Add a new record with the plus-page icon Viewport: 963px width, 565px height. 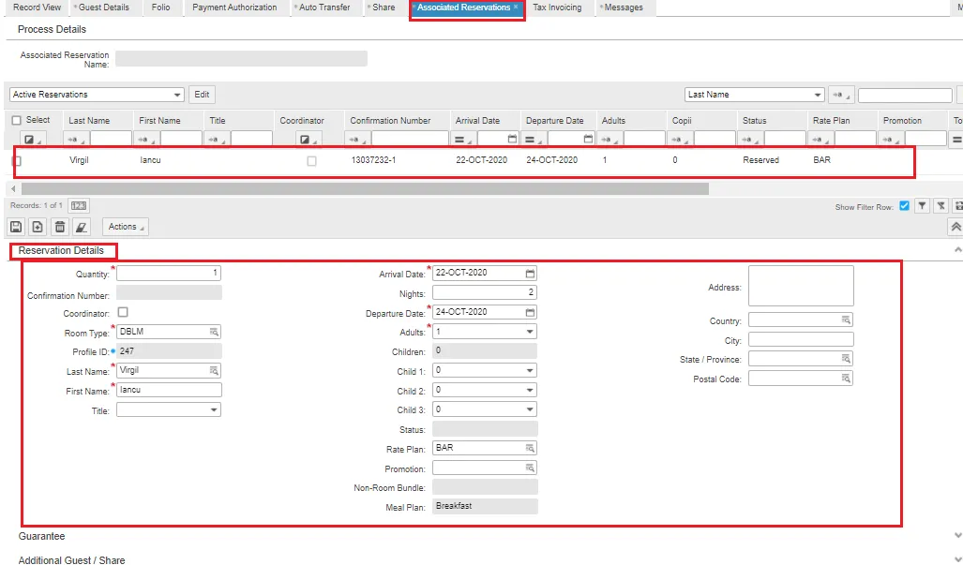pyautogui.click(x=38, y=227)
